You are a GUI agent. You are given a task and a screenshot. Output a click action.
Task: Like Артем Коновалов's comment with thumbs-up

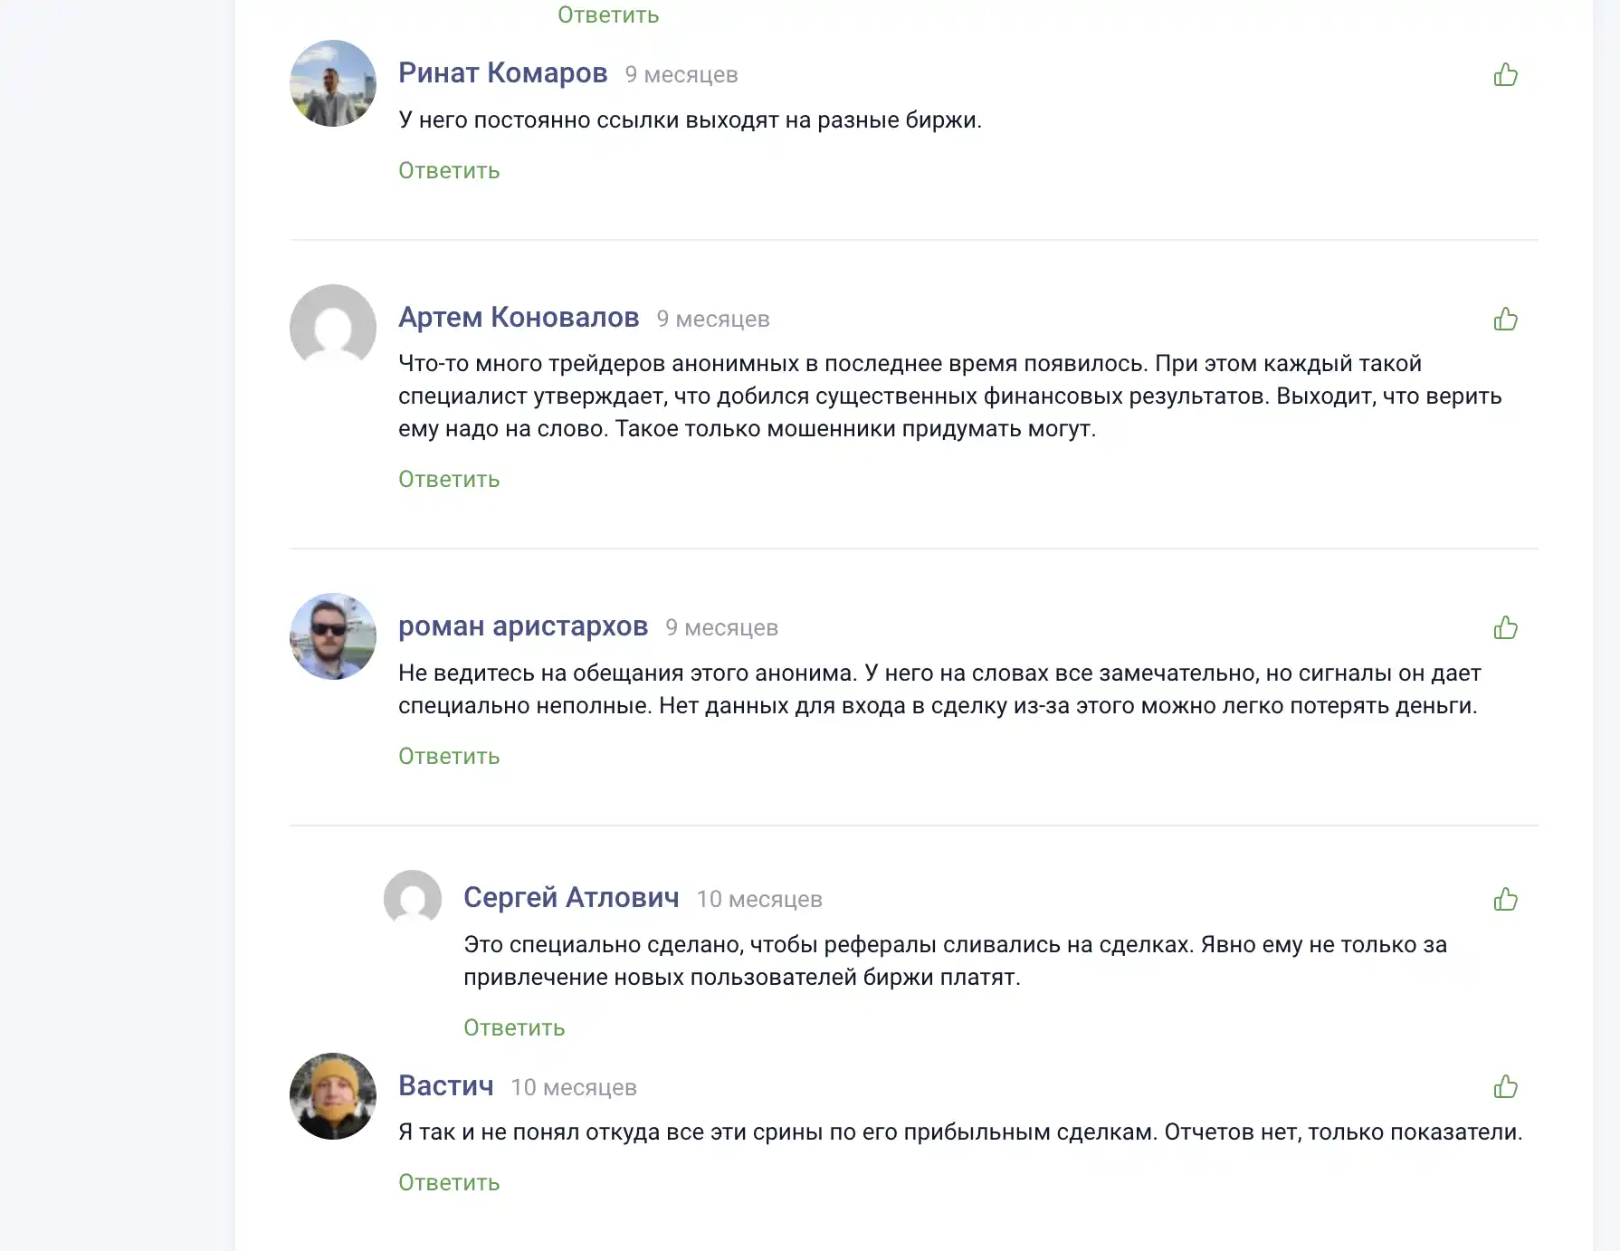coord(1505,319)
